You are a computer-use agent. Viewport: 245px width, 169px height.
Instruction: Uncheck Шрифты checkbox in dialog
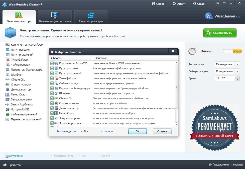coord(52,93)
